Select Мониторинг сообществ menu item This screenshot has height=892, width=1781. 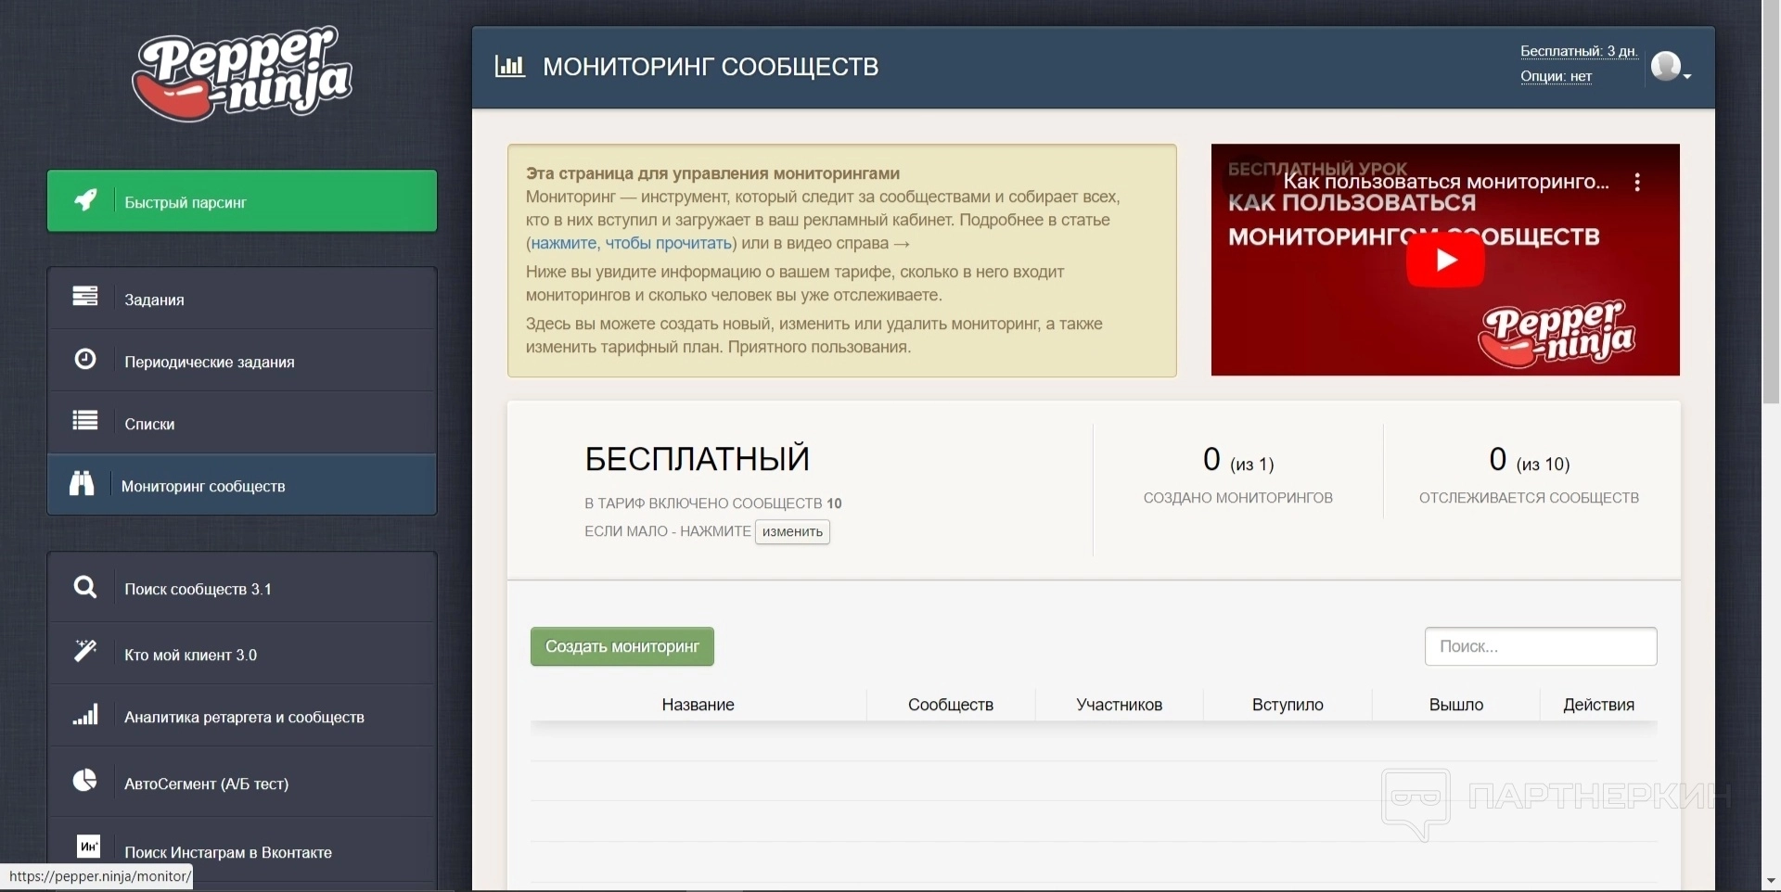(x=242, y=485)
